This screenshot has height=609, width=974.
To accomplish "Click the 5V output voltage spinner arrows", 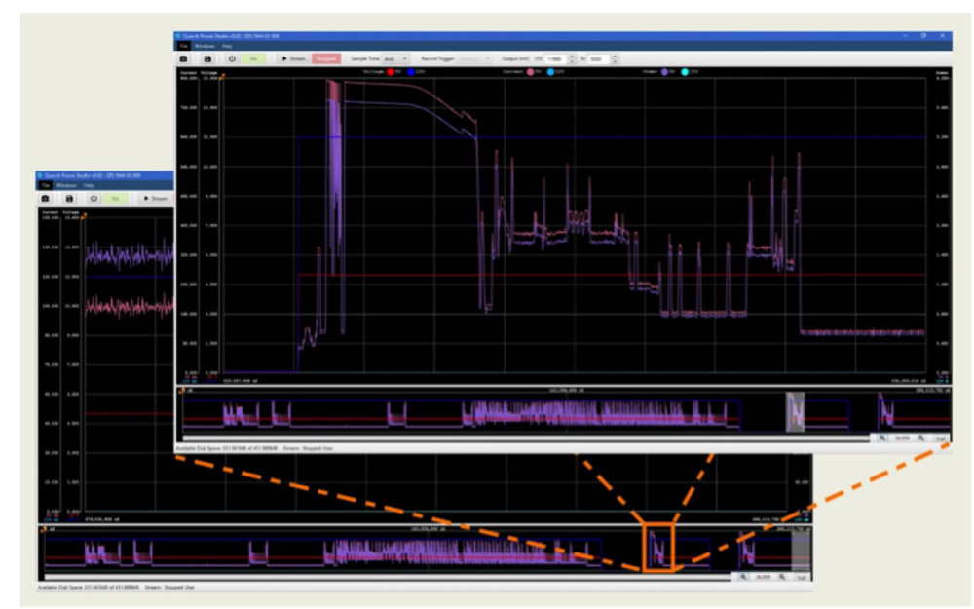I will [572, 59].
